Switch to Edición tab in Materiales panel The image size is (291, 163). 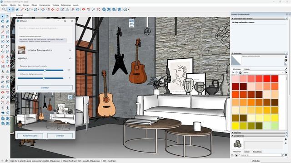tap(247, 69)
